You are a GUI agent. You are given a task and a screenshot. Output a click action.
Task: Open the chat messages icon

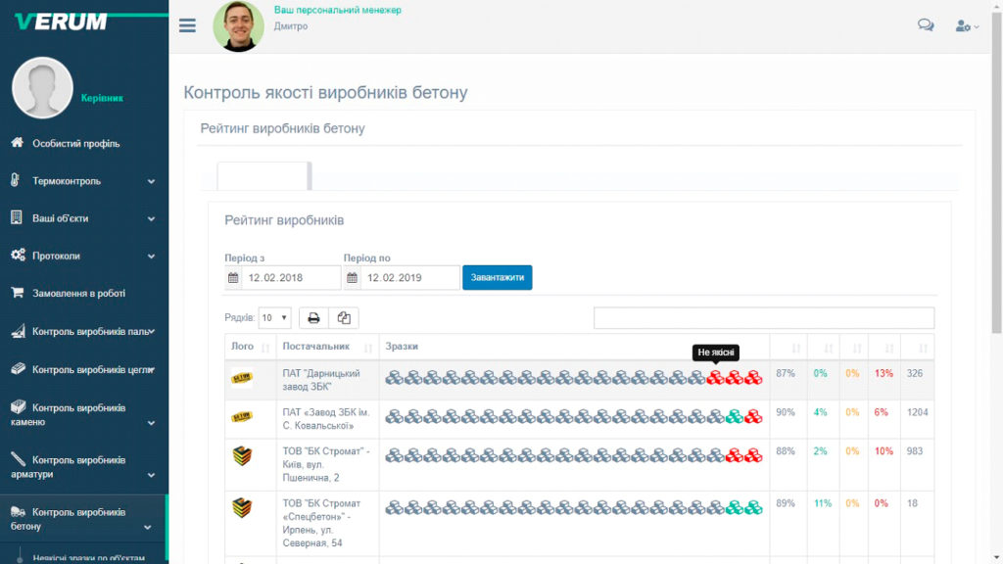point(926,24)
